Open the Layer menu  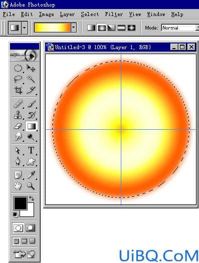click(67, 14)
